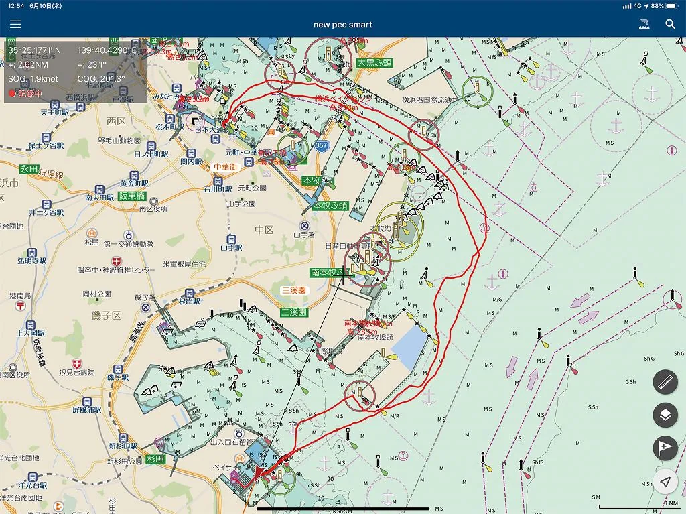
Task: Open the hamburger menu
Action: (15, 25)
